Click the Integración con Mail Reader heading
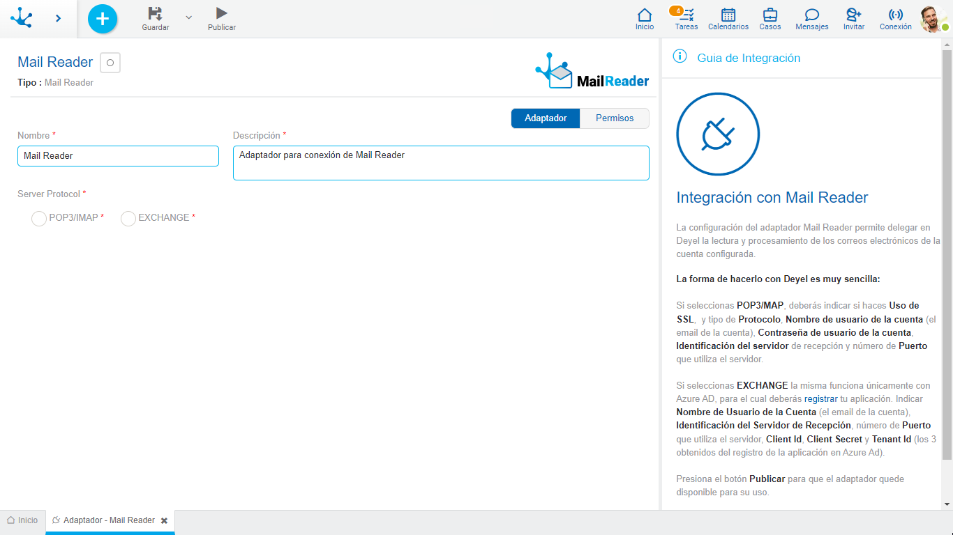Screen dimensions: 953x535 (772, 198)
